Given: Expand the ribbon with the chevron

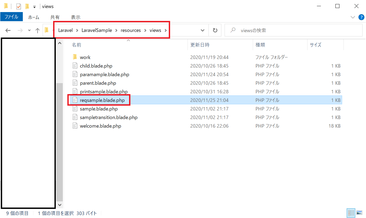Looking at the screenshot, I should coord(353,17).
